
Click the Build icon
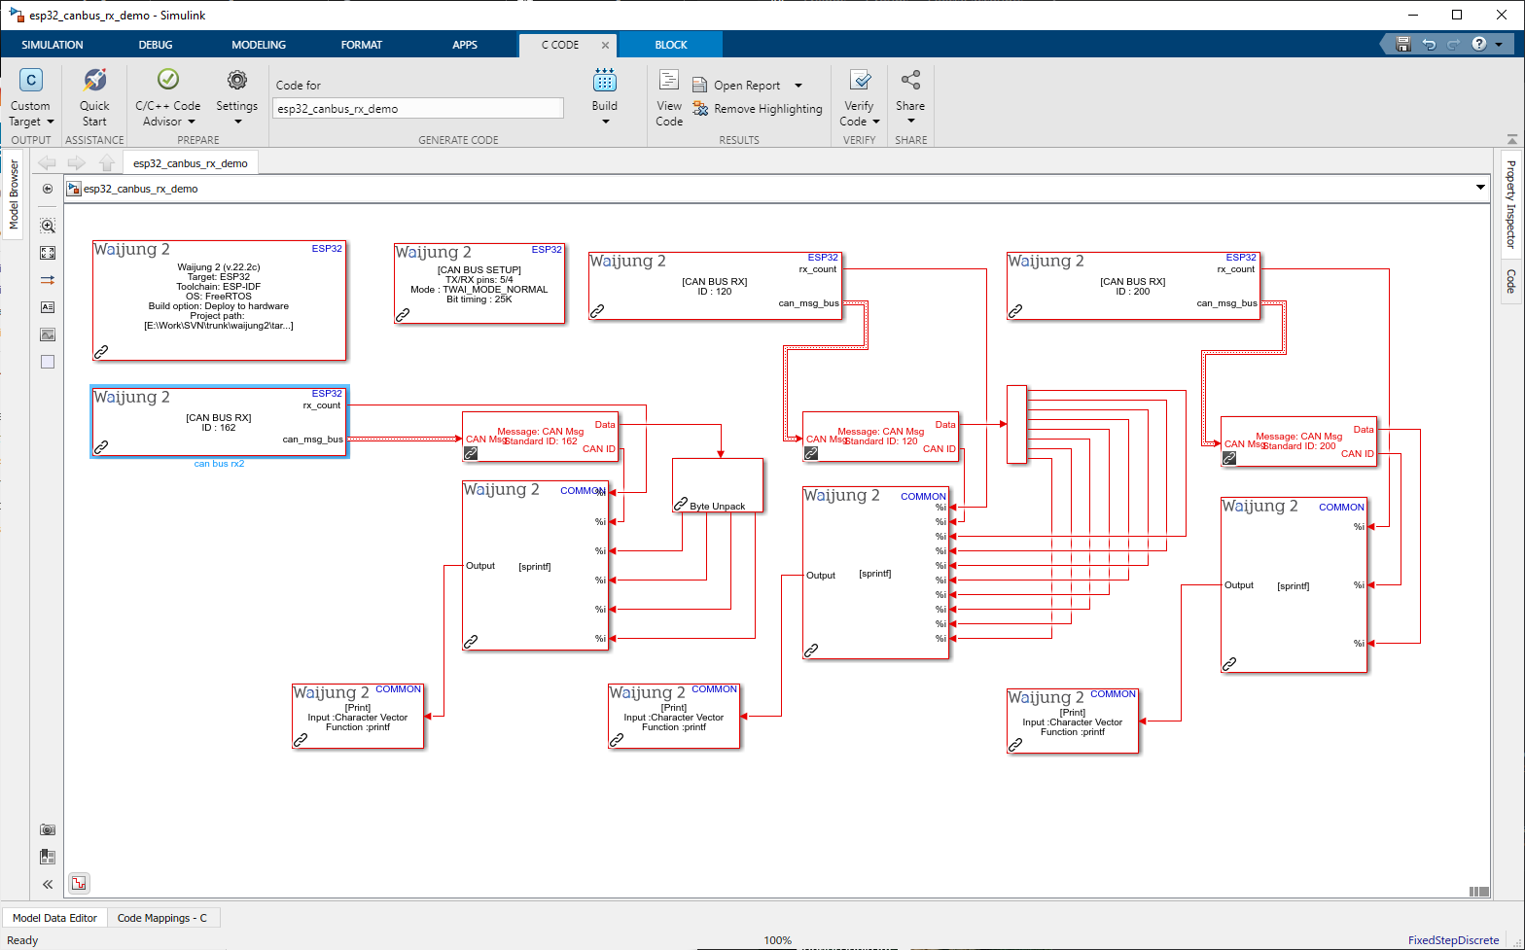(x=605, y=80)
